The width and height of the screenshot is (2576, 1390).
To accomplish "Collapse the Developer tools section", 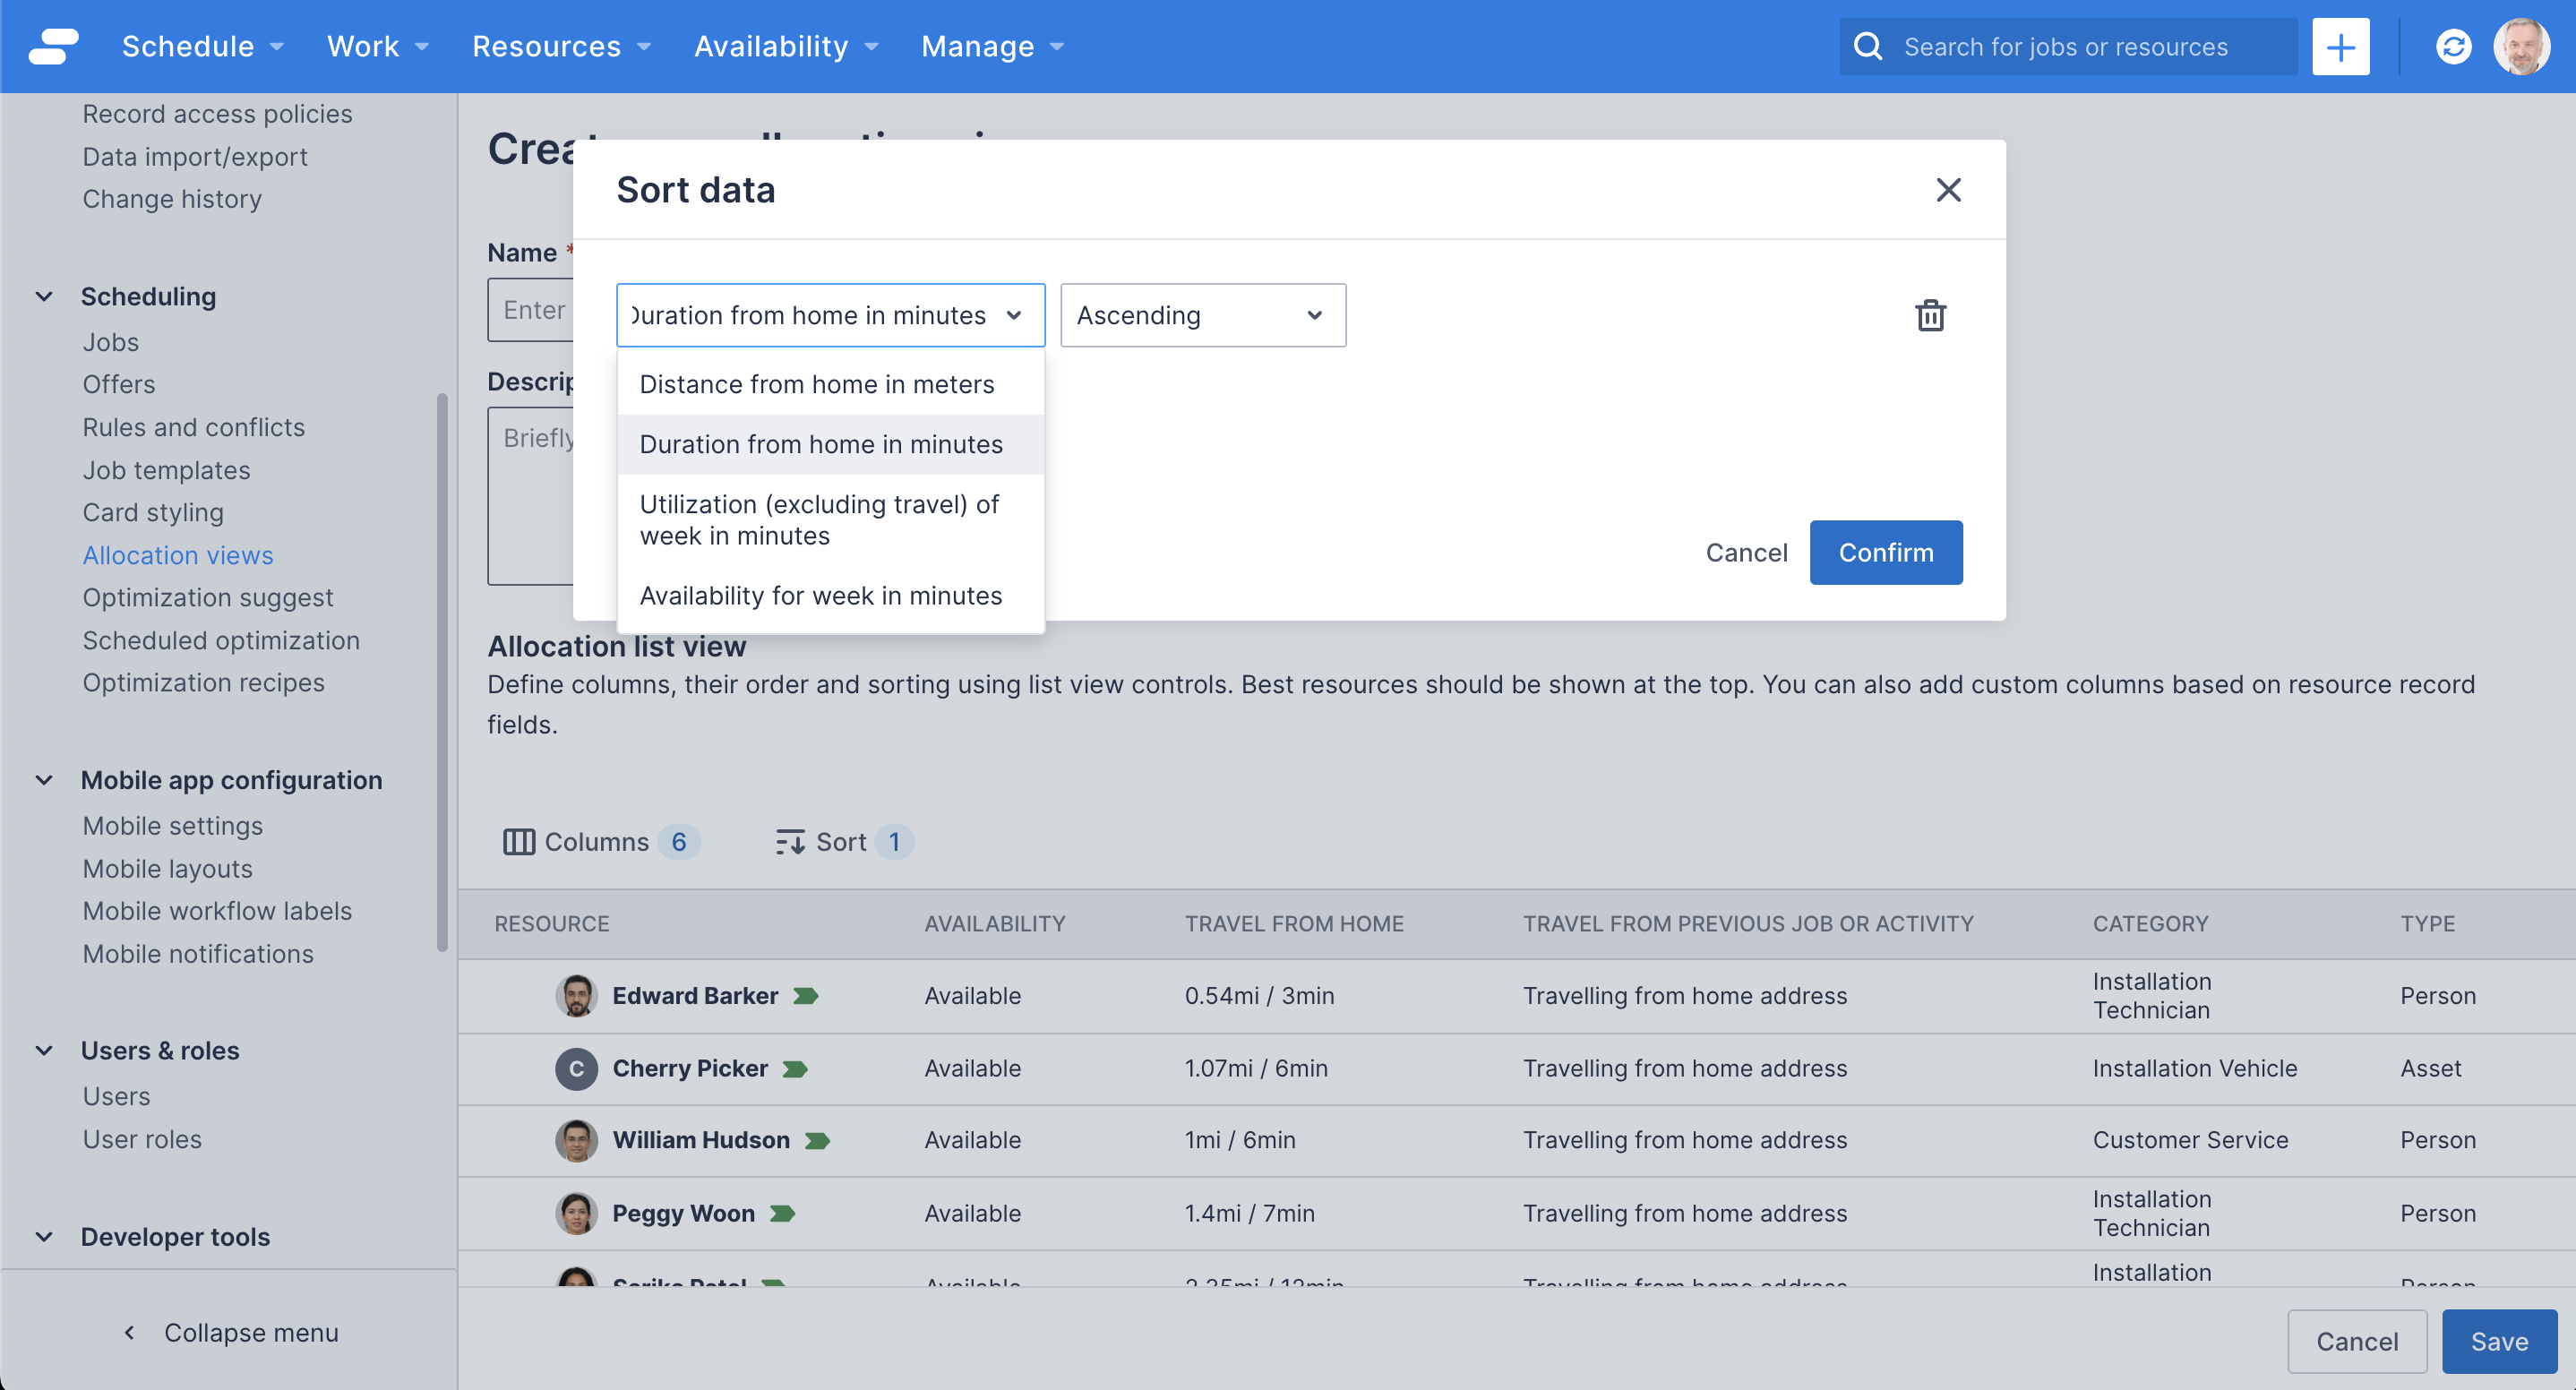I will (x=44, y=1237).
